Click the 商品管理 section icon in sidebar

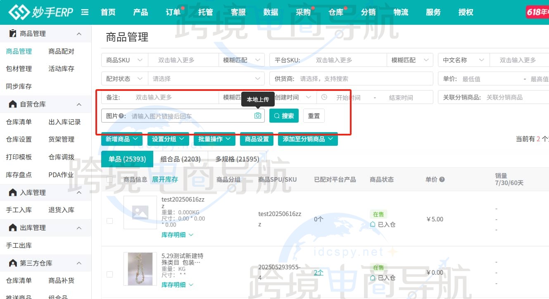pyautogui.click(x=13, y=33)
